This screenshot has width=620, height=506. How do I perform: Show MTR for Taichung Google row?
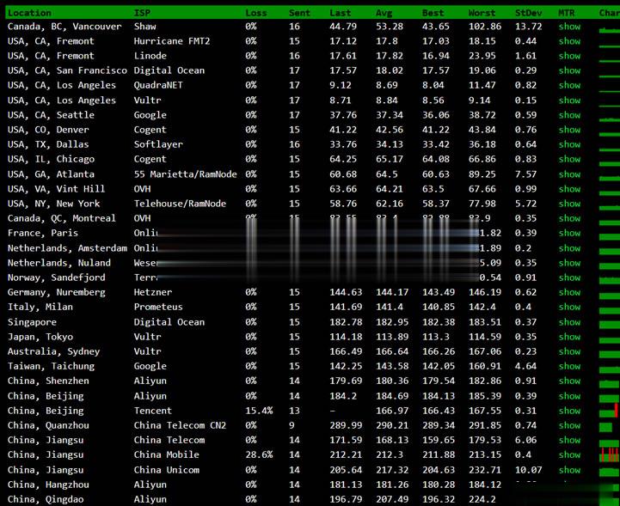tap(569, 366)
